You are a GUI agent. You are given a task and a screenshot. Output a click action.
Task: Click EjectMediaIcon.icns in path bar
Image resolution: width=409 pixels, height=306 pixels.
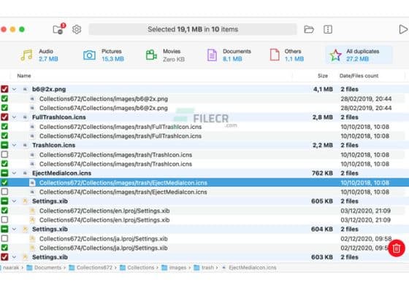249,267
